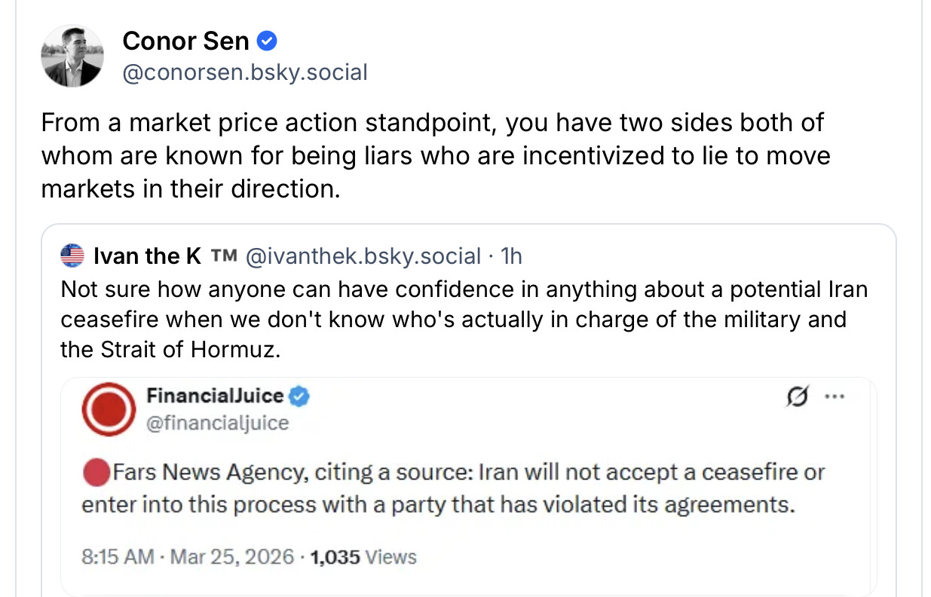Click FinancialJuice's blue verified checkmark

pyautogui.click(x=300, y=396)
